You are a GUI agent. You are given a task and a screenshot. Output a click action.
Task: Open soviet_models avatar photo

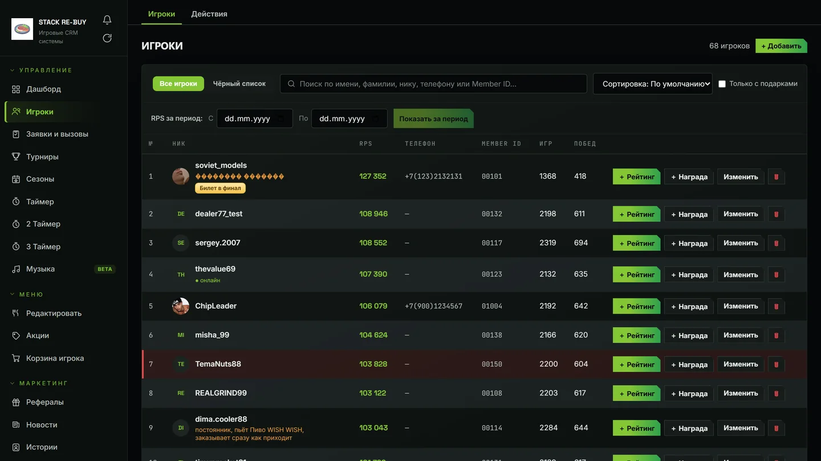(181, 176)
